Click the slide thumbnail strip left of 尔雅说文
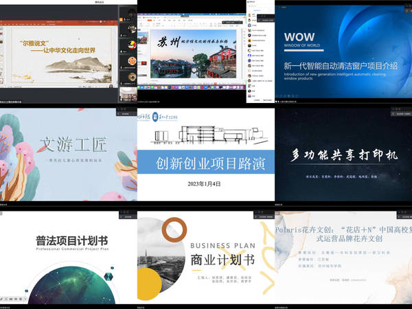Viewport: 412px width, 309px height. (3, 55)
